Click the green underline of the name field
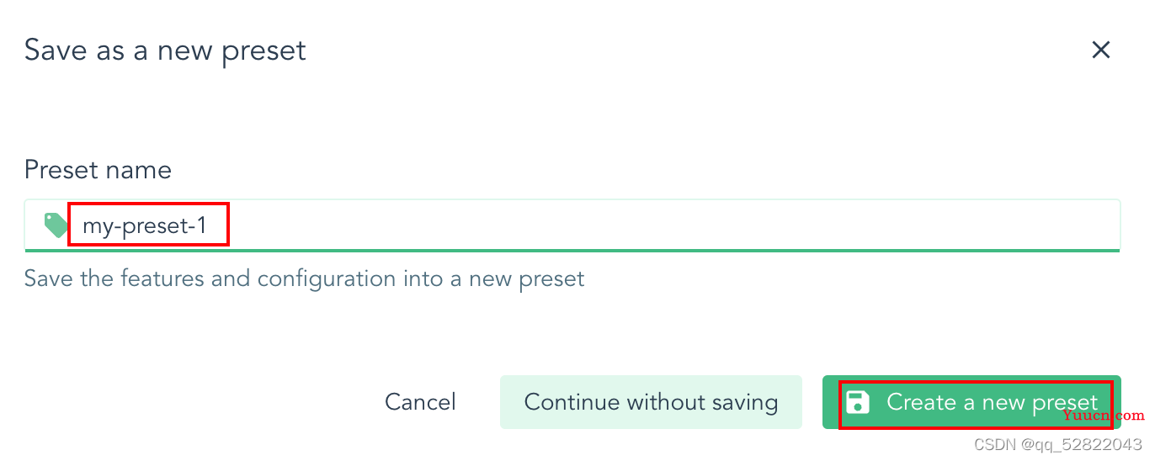 pyautogui.click(x=572, y=250)
